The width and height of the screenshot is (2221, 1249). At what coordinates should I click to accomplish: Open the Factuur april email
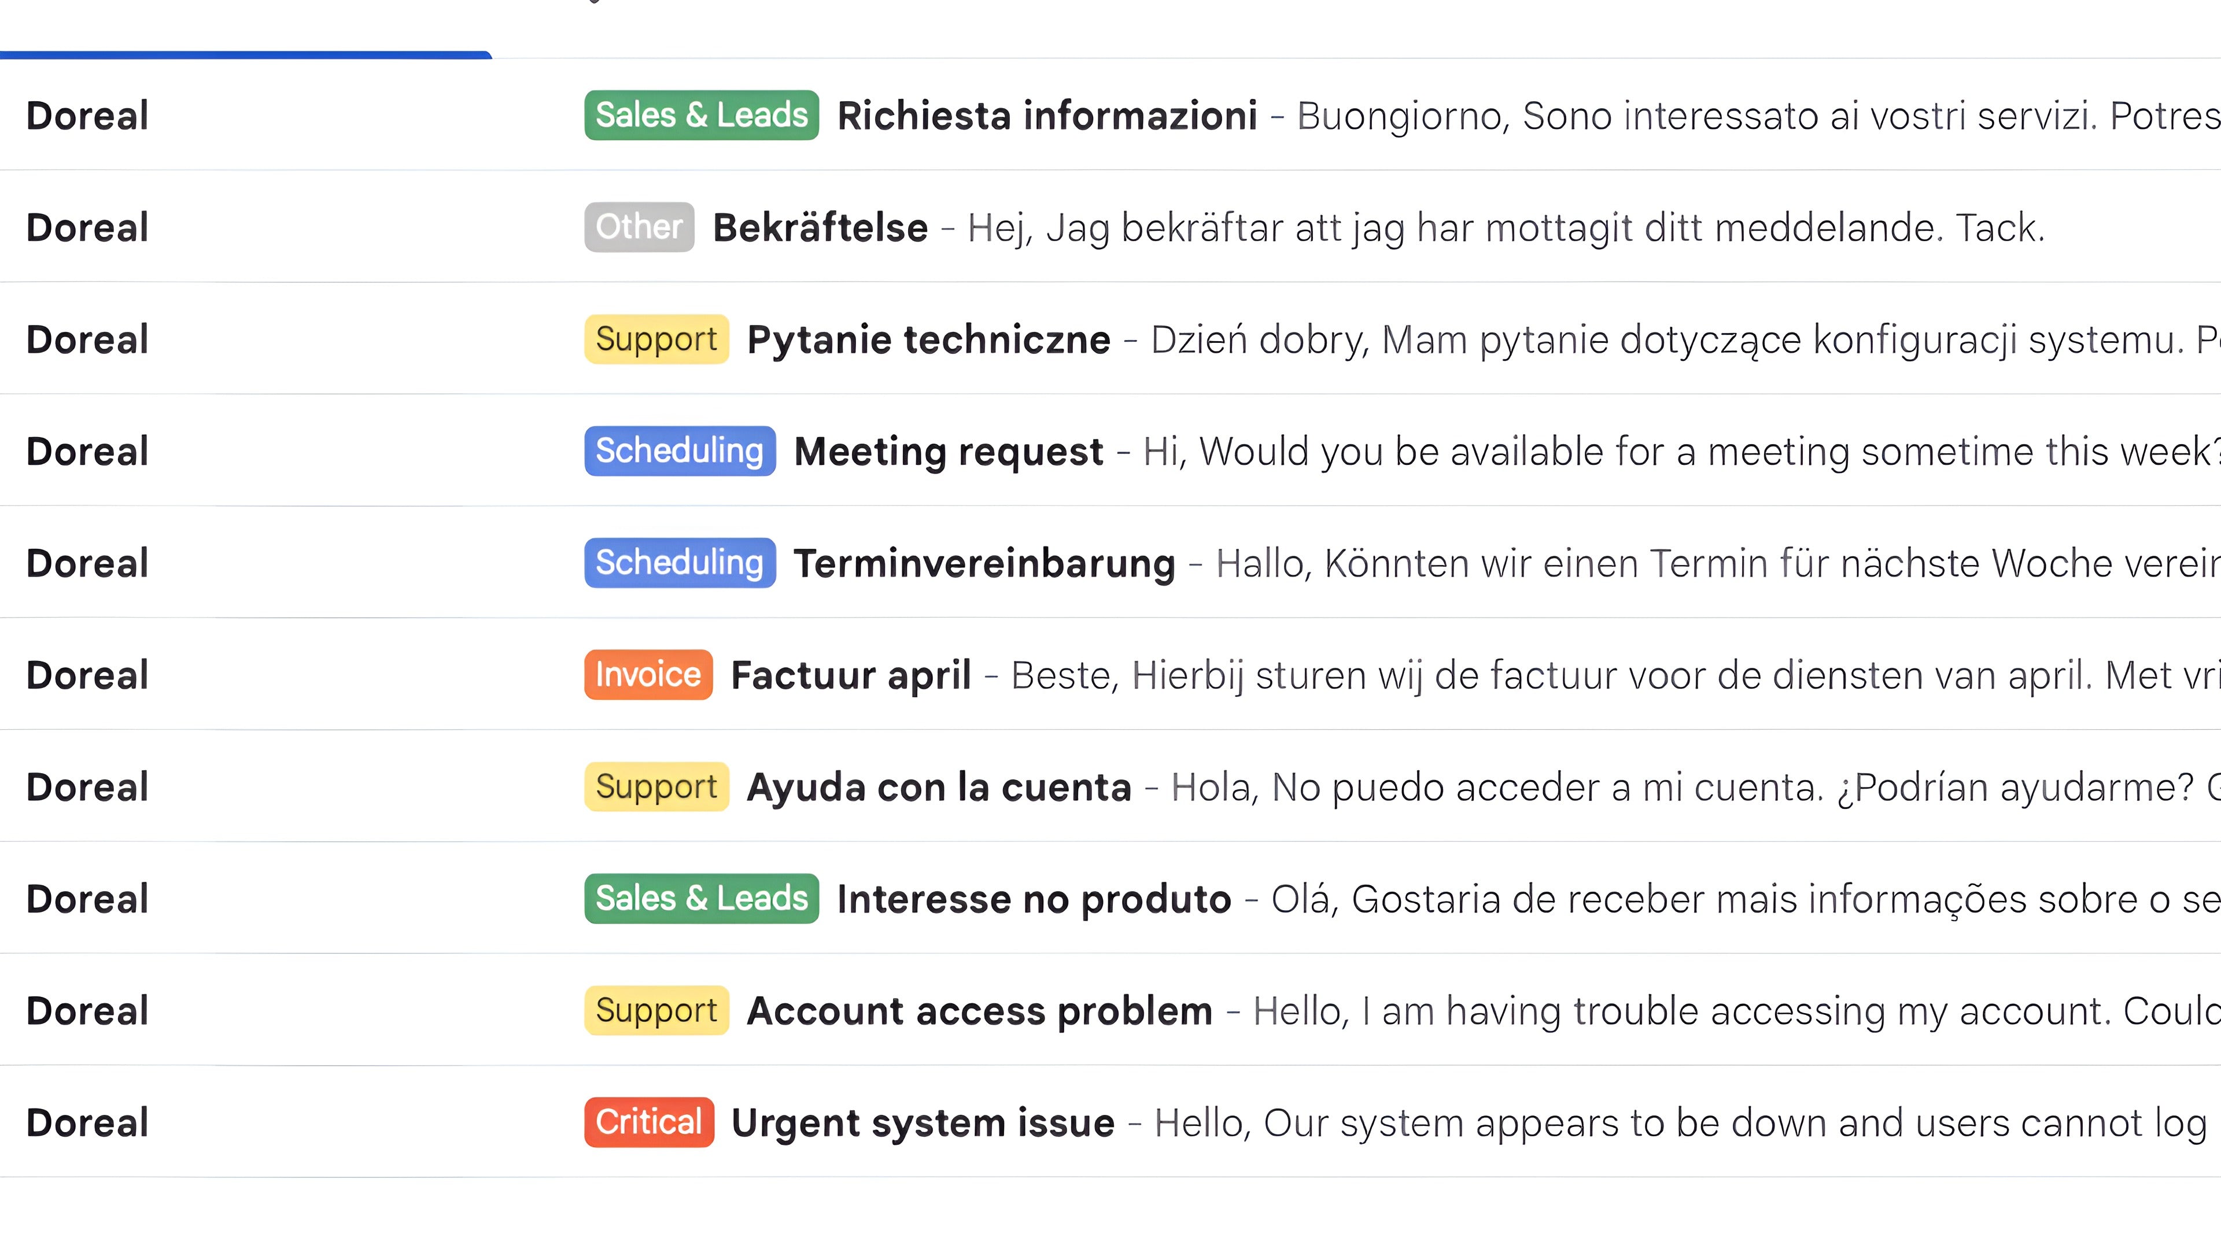pos(850,675)
